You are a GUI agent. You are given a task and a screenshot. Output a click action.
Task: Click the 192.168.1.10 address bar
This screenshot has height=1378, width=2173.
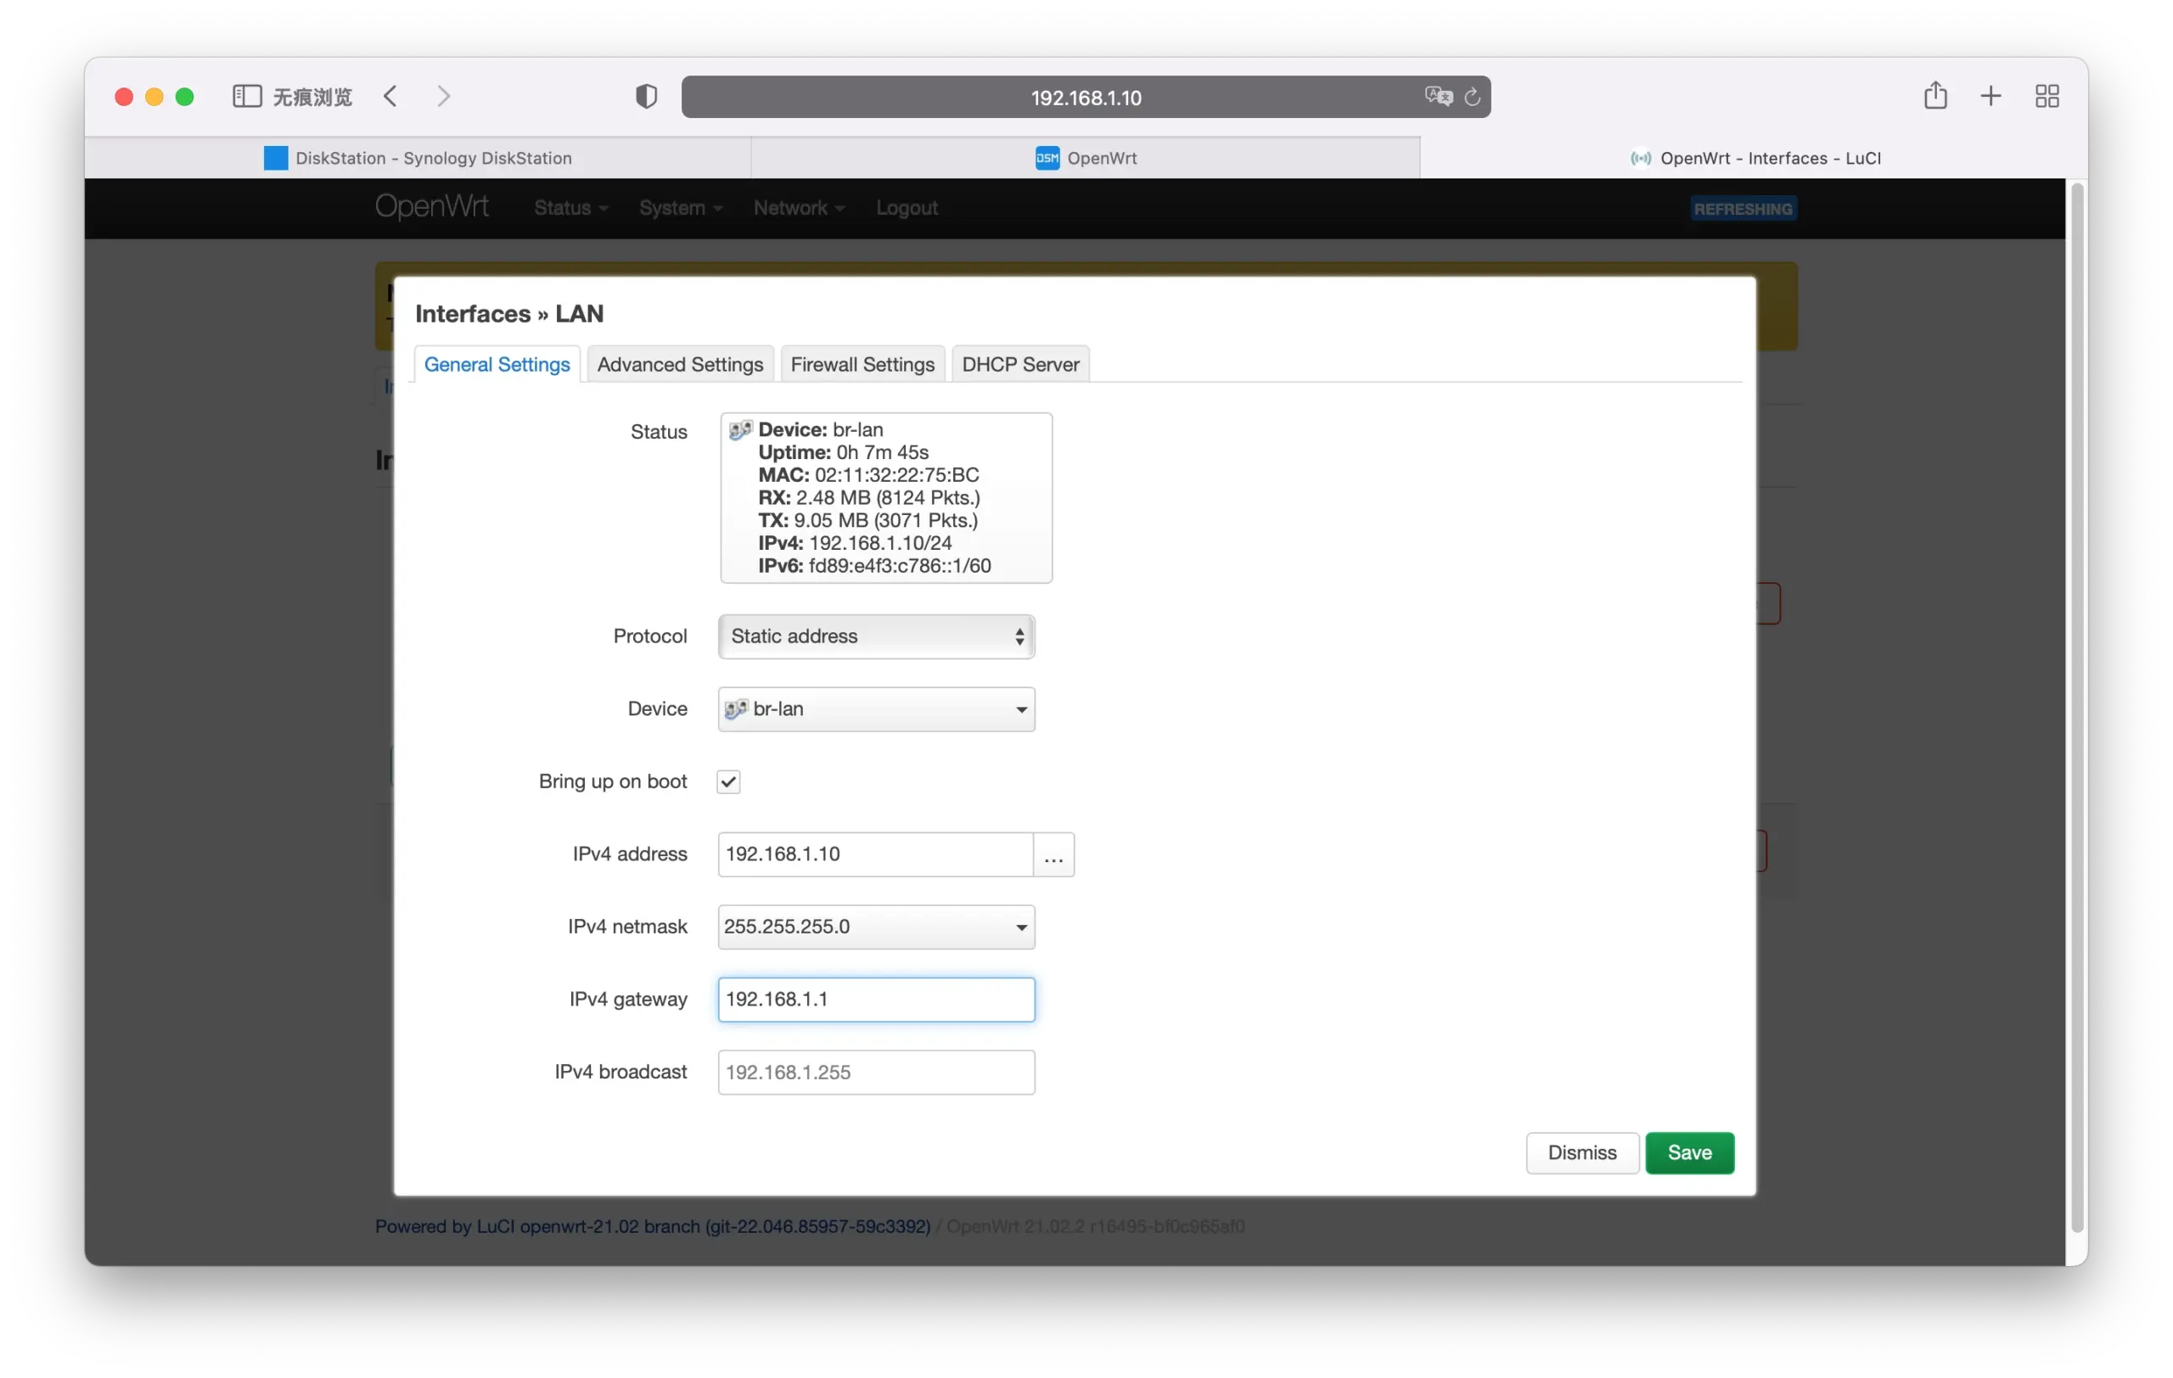(x=1086, y=97)
